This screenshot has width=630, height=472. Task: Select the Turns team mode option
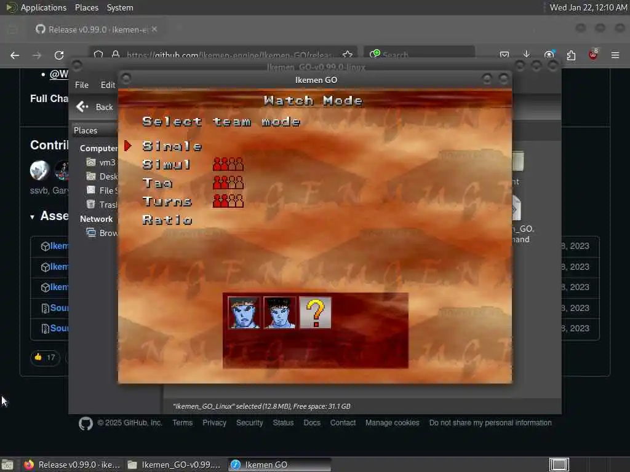coord(167,202)
